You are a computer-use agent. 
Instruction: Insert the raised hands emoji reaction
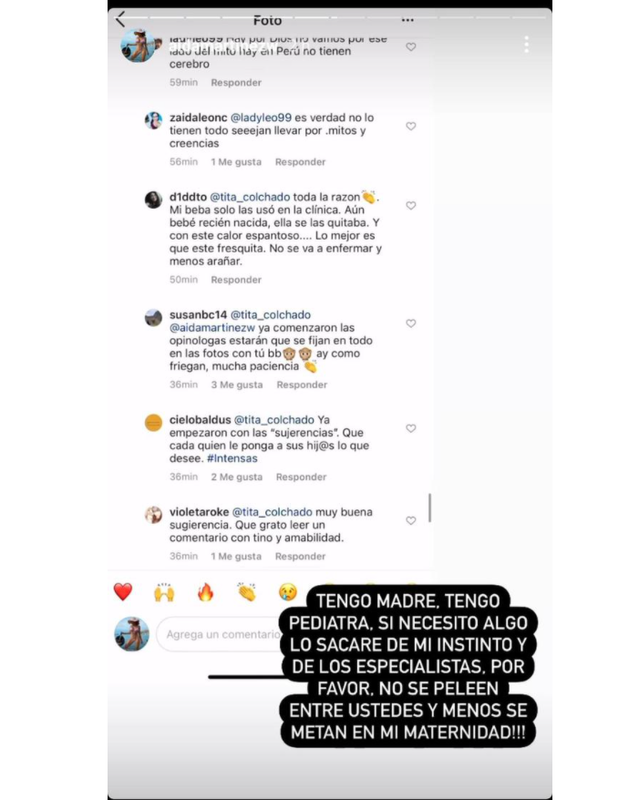coord(164,592)
